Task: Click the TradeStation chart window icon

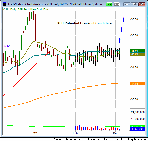Action: [x=4, y=4]
